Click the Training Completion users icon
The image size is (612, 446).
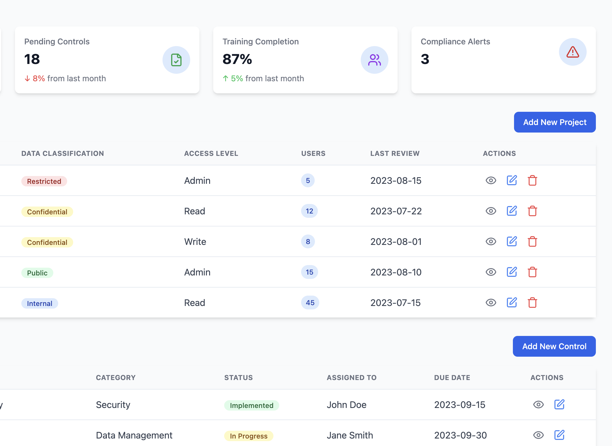(x=374, y=60)
